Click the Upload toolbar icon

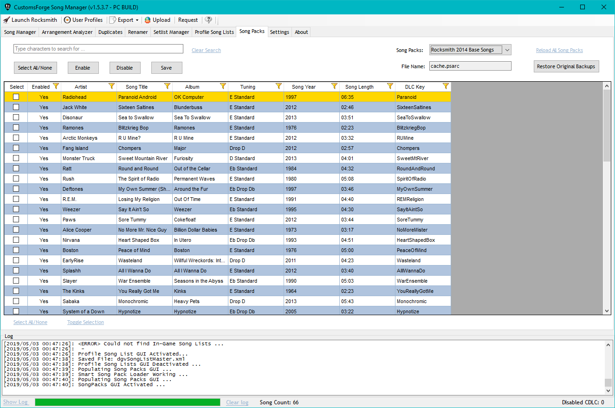point(148,20)
